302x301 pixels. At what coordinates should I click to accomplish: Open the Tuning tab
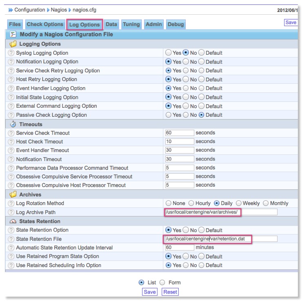click(x=131, y=25)
